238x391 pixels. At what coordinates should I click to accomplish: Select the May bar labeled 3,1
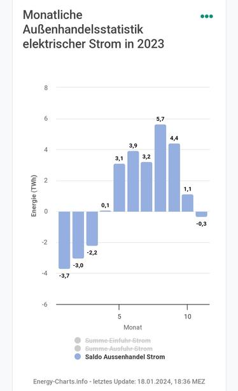coord(119,188)
